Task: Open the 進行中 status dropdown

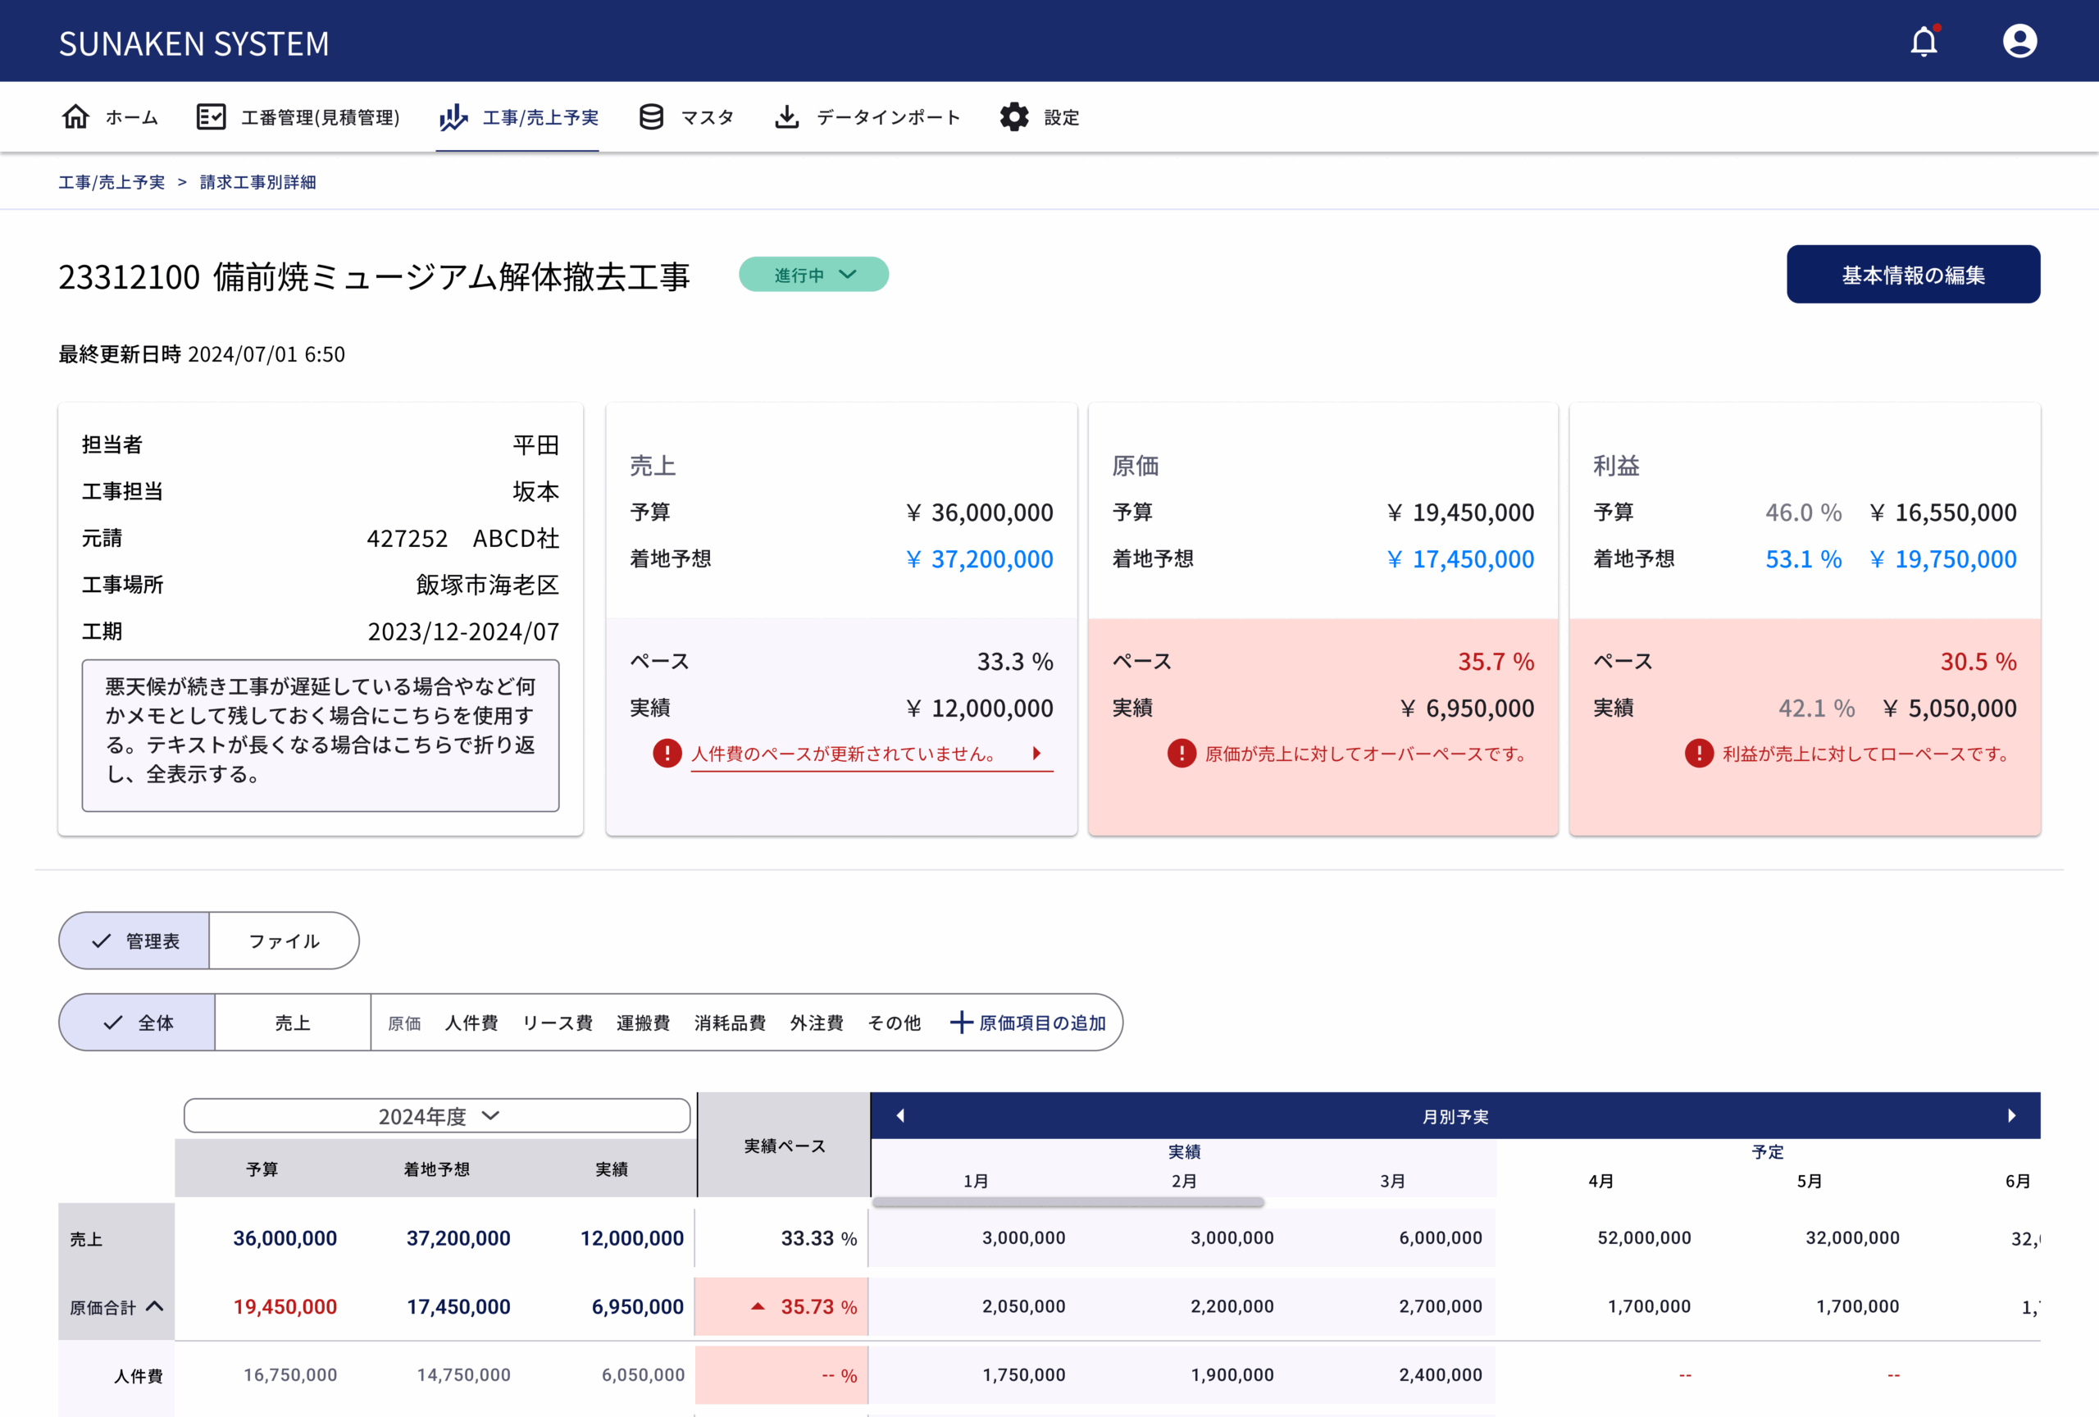Action: point(813,275)
